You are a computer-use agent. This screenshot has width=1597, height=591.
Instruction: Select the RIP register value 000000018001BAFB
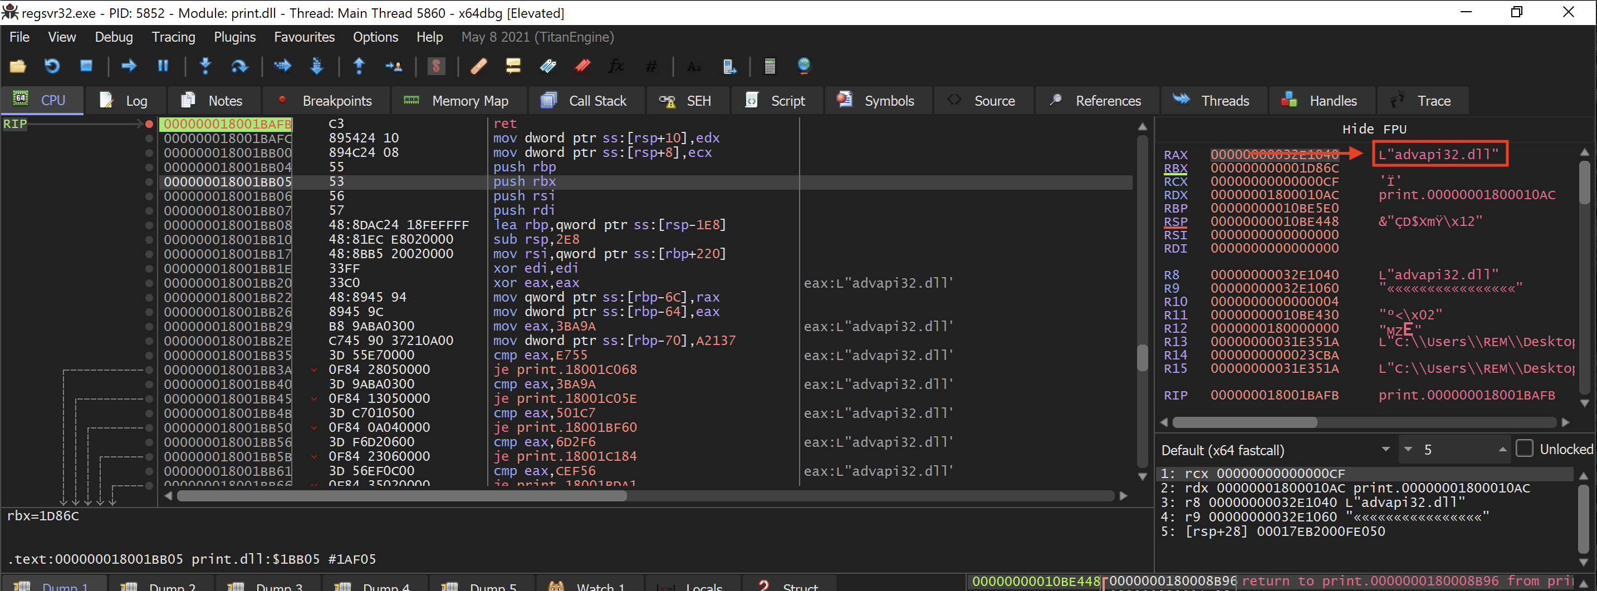(1274, 395)
